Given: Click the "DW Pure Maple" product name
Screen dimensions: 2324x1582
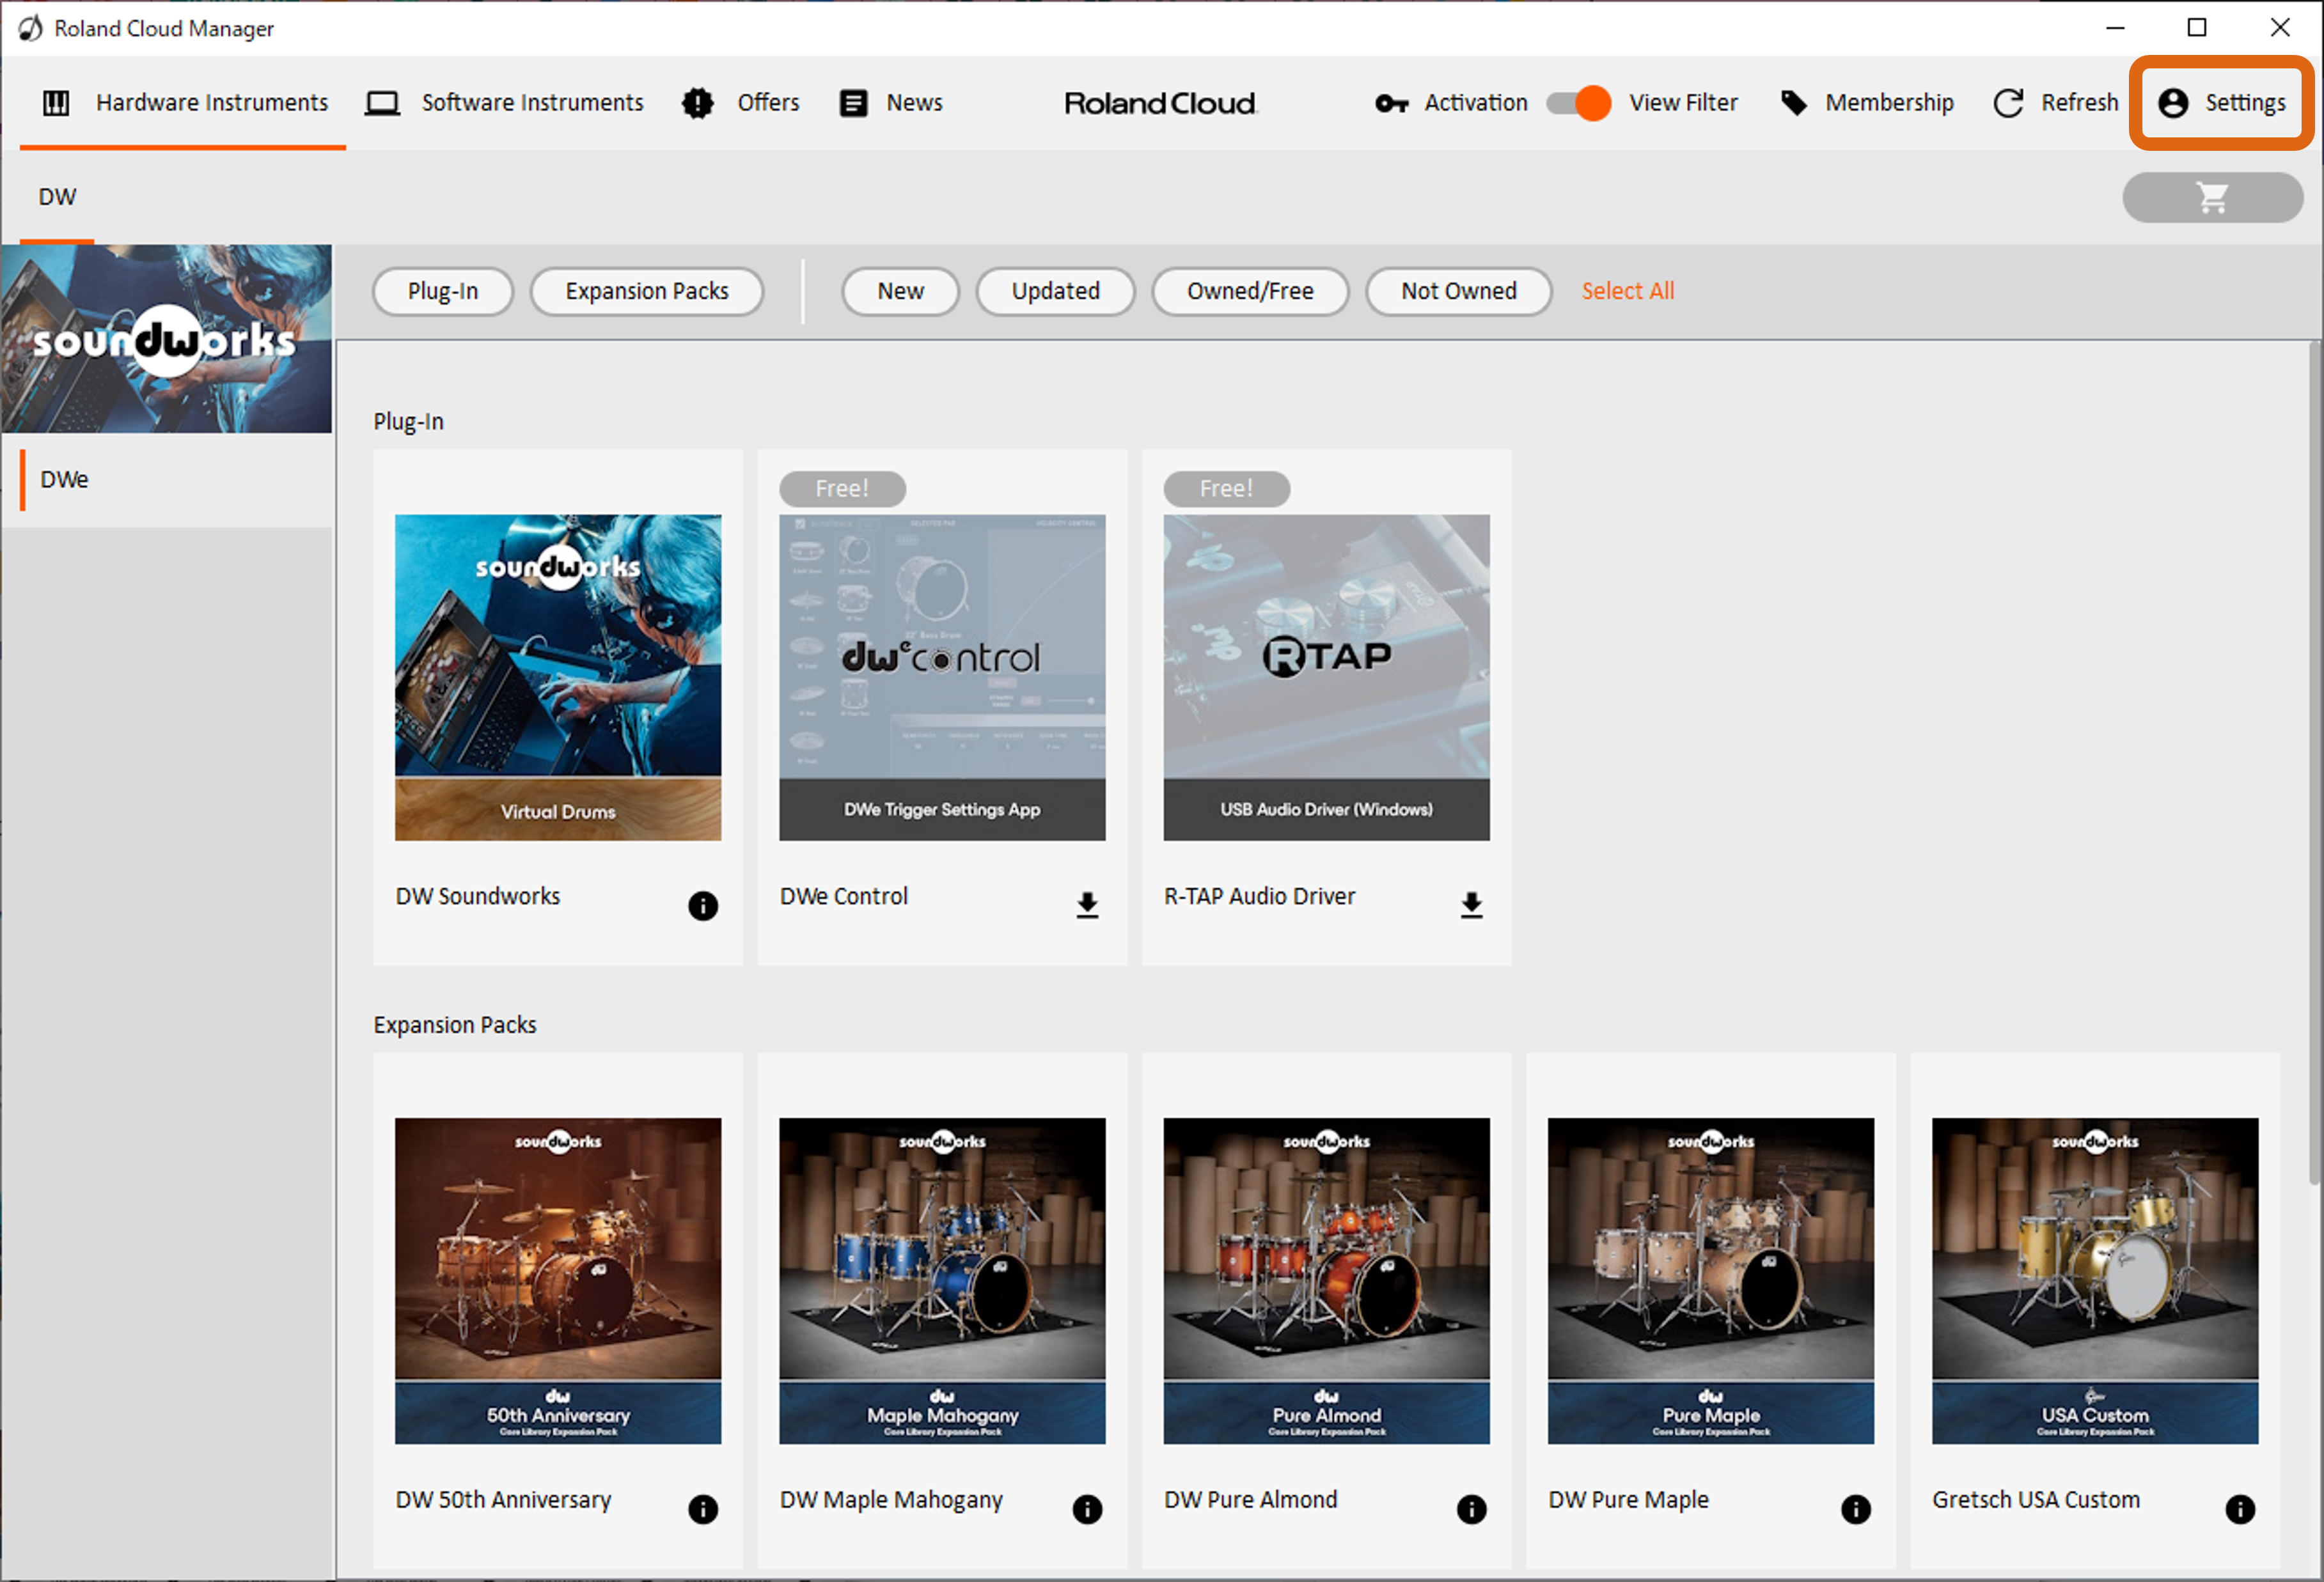Looking at the screenshot, I should [x=1628, y=1499].
